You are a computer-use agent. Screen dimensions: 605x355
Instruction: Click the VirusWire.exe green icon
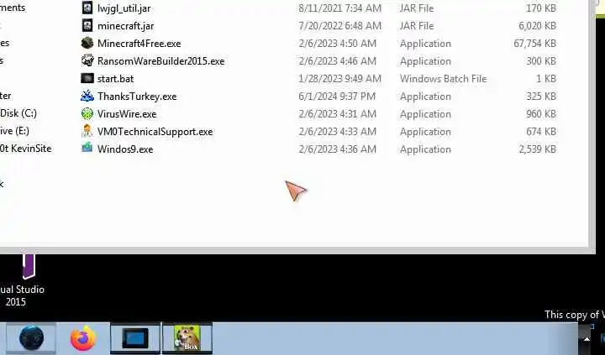(87, 113)
